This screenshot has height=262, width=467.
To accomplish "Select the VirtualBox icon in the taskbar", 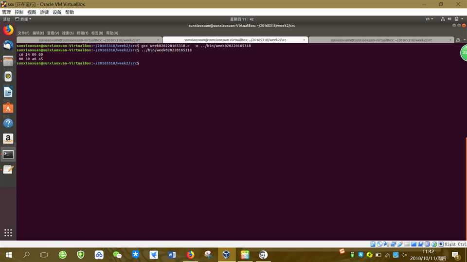I will point(226,255).
